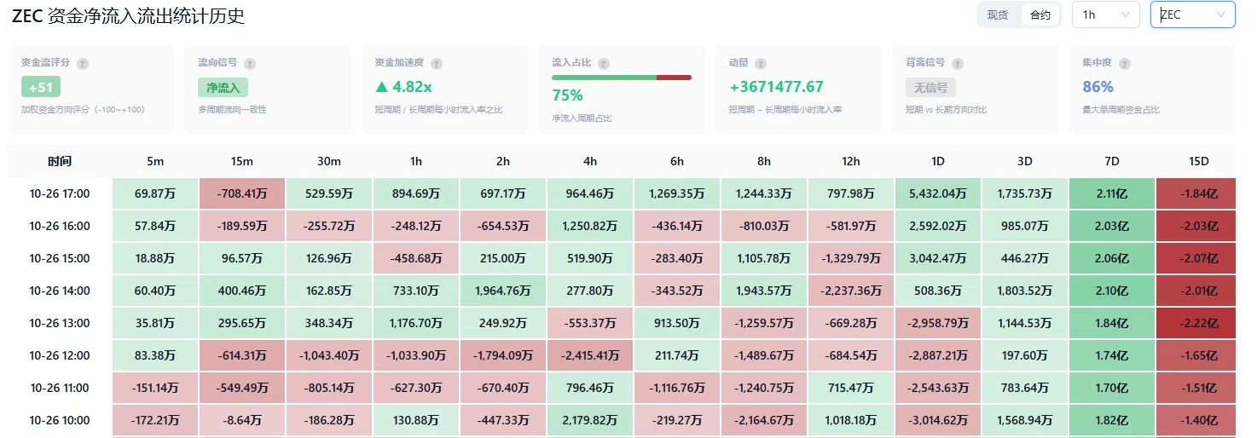Click the -2,237.36万 cell
Screen dimensions: 1257x438
pyautogui.click(x=851, y=291)
